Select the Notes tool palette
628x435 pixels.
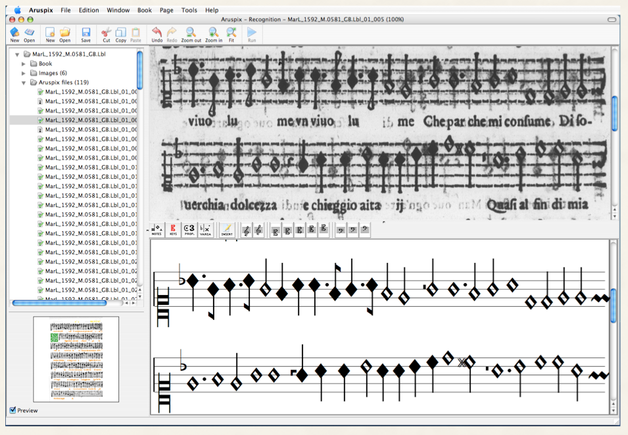[157, 230]
